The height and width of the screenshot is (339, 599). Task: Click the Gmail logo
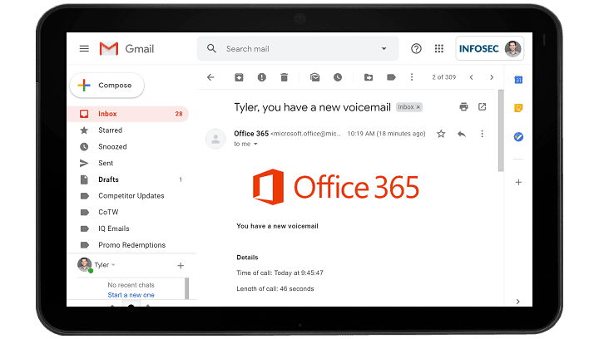[126, 49]
